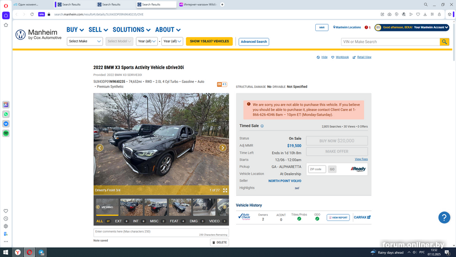Click the VIN or Make Search field
456x257 pixels.
pyautogui.click(x=390, y=42)
